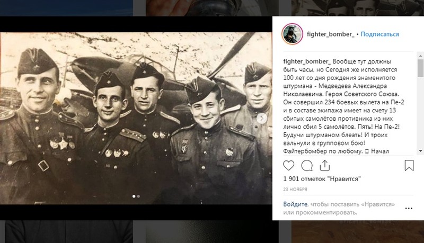This screenshot has height=243, width=424.
Task: Advance to the next photo with arrow
Action: pos(261,118)
